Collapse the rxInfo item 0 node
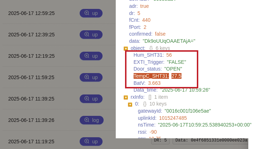Image resolution: width=259 pixels, height=149 pixels. 130,104
